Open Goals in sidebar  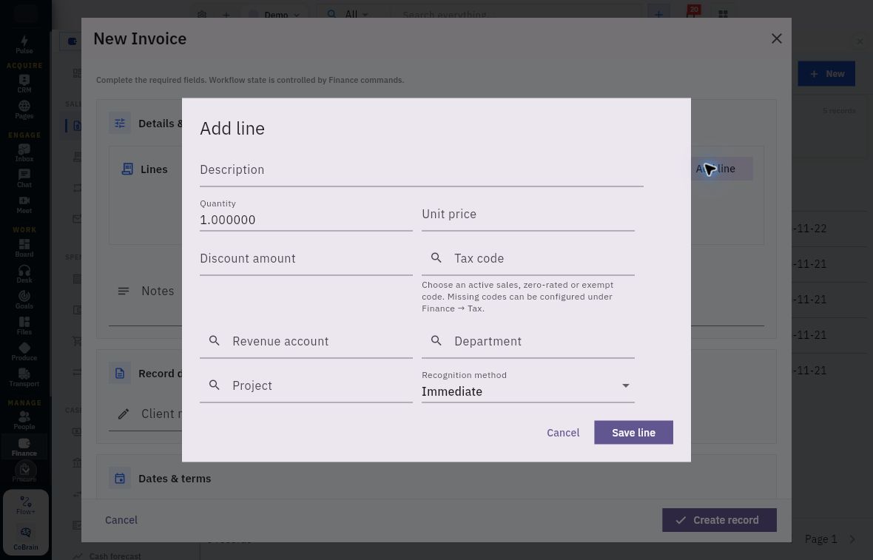coord(24,300)
